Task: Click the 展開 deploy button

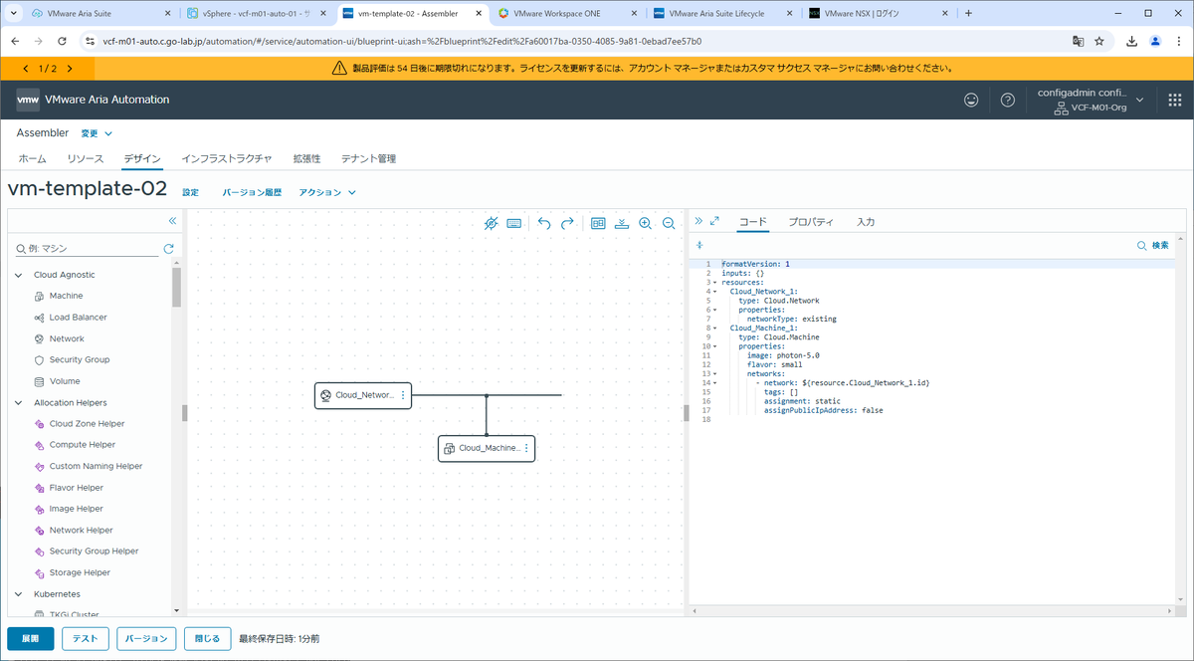Action: 31,638
